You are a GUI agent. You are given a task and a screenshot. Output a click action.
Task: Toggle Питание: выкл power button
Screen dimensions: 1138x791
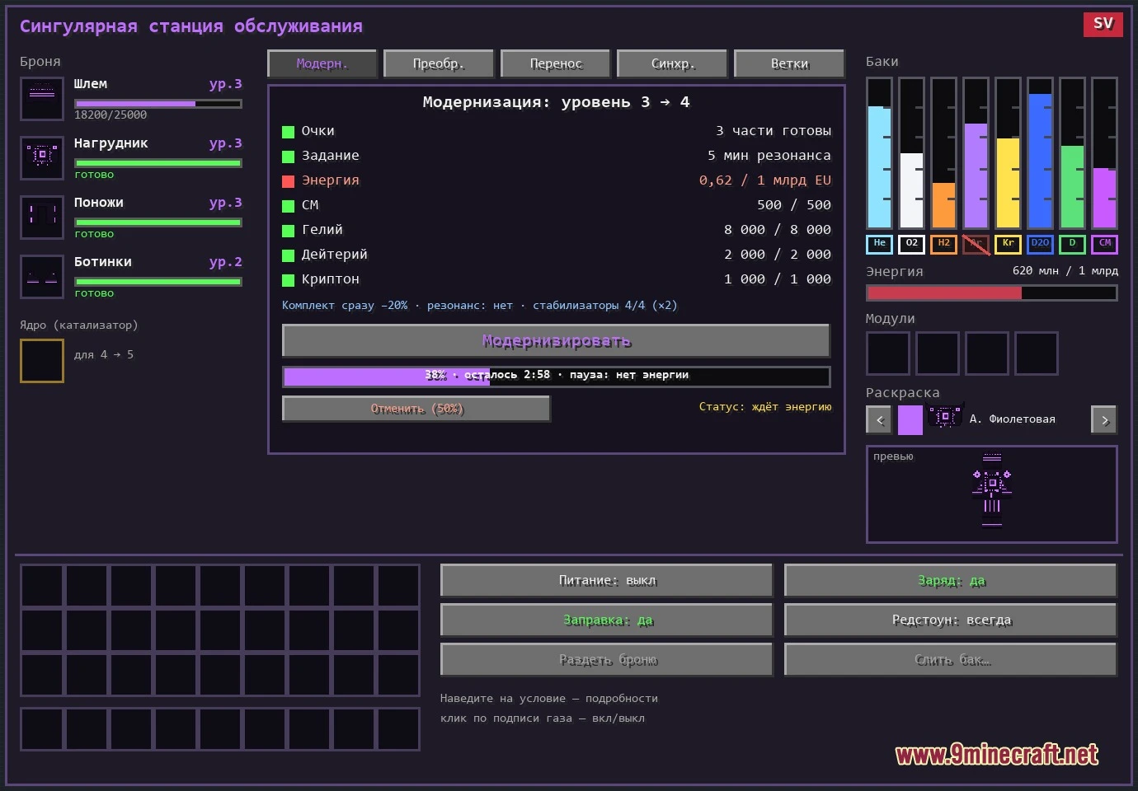click(607, 580)
